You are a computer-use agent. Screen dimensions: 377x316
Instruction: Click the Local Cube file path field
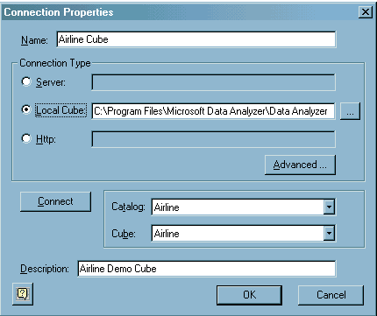[213, 111]
